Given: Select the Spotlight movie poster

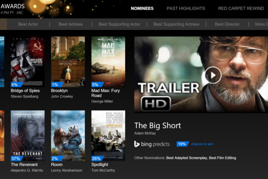Looking at the screenshot, I should tap(108, 135).
